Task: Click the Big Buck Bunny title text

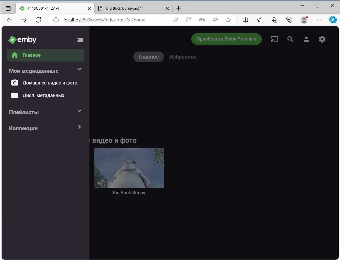Action: 129,193
